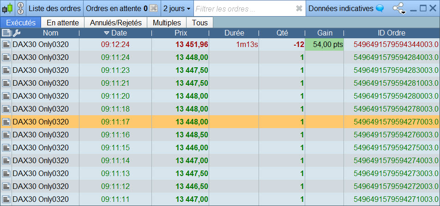Open order details icon for 09:11:15 row

pos(6,148)
